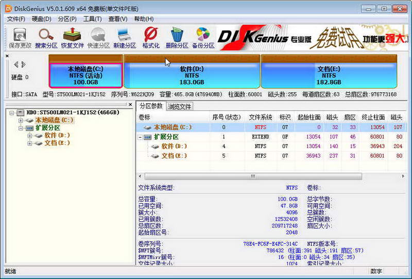This screenshot has height=279, width=412.
Task: Create a partition with 新建分区
Action: click(x=125, y=38)
